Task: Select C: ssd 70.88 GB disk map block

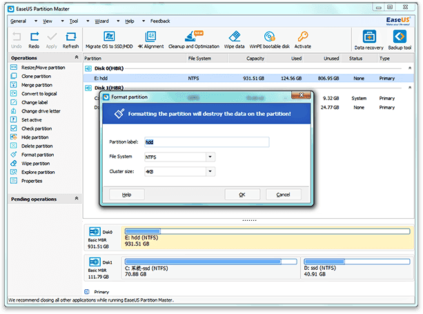Action: coord(210,268)
